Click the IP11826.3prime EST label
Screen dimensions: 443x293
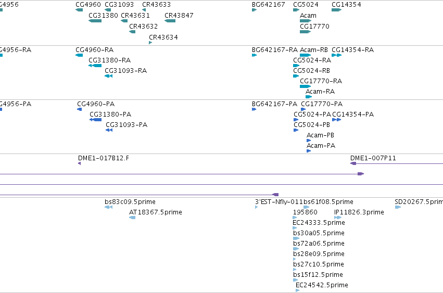tap(359, 212)
